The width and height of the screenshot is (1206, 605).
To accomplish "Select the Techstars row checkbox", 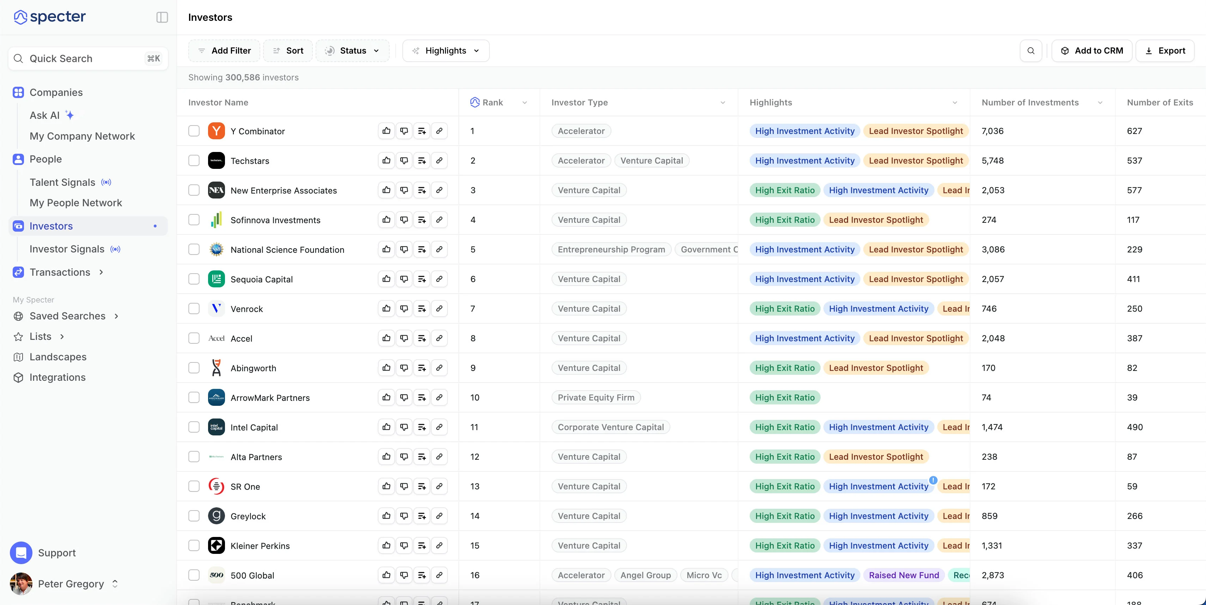I will click(x=194, y=160).
